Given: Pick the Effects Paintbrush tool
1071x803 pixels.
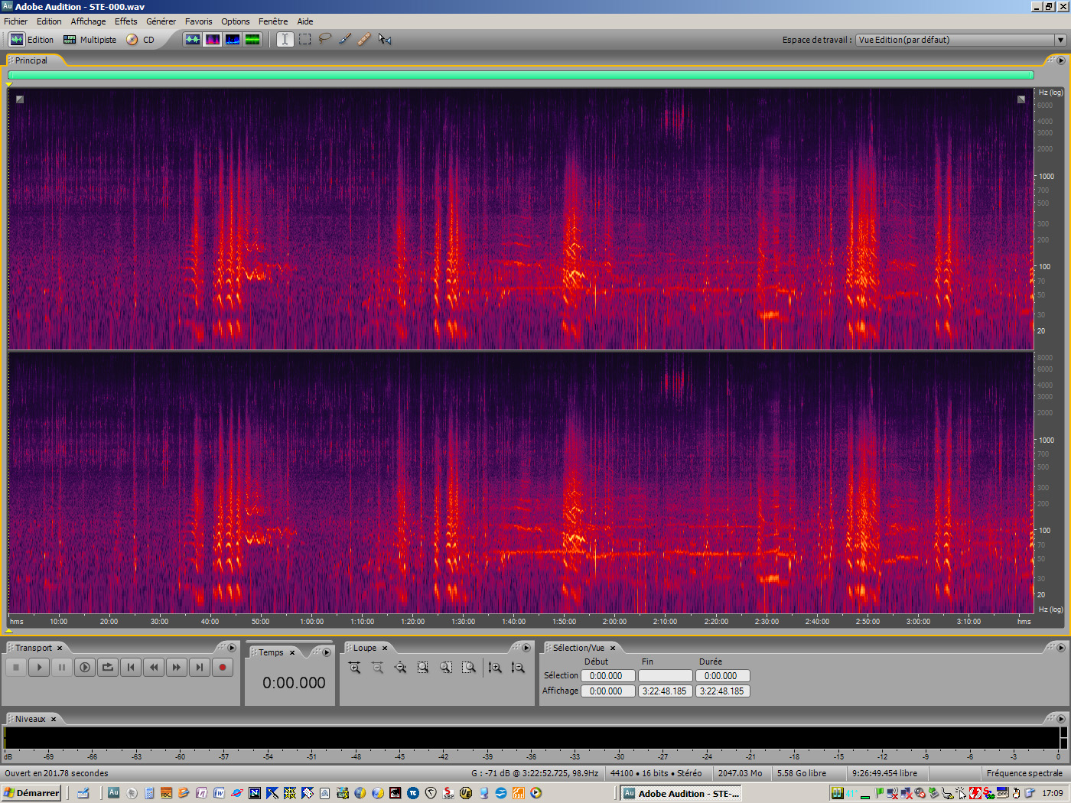Looking at the screenshot, I should tap(345, 39).
